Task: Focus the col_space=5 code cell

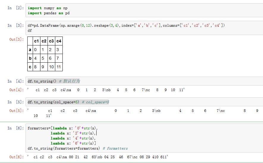Action: 143,102
